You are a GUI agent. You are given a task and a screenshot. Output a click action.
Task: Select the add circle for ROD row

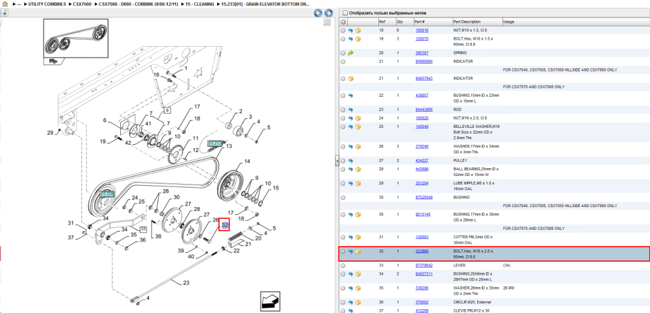tap(343, 110)
